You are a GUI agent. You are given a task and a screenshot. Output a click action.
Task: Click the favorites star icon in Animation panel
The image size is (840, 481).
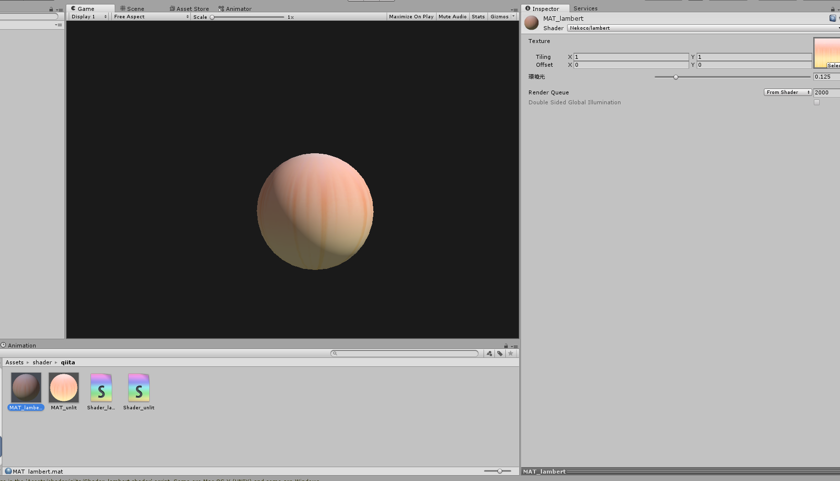[510, 353]
